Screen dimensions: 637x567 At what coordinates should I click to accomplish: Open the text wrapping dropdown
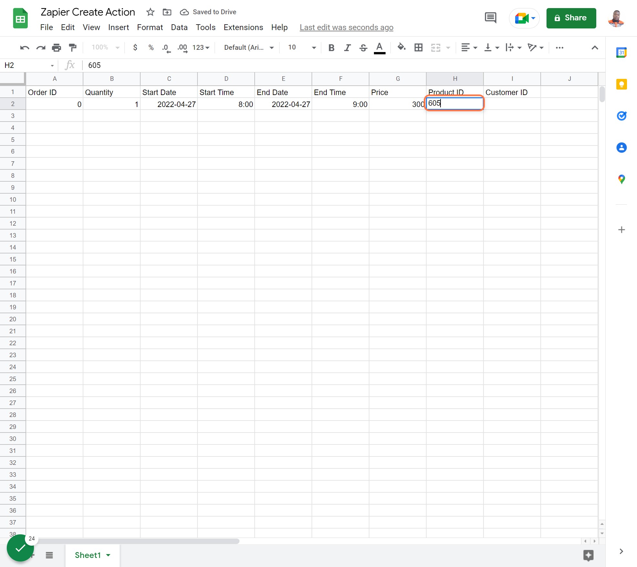click(x=514, y=48)
